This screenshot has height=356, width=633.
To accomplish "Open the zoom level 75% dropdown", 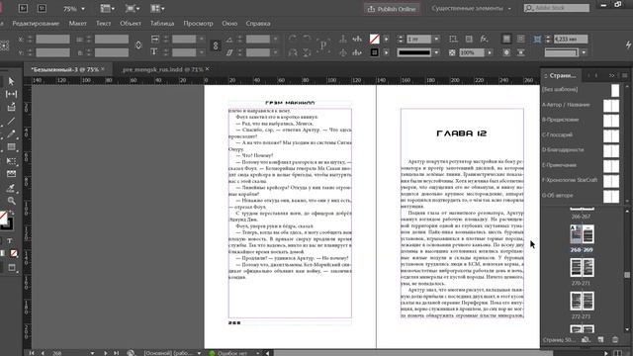I will coord(83,9).
